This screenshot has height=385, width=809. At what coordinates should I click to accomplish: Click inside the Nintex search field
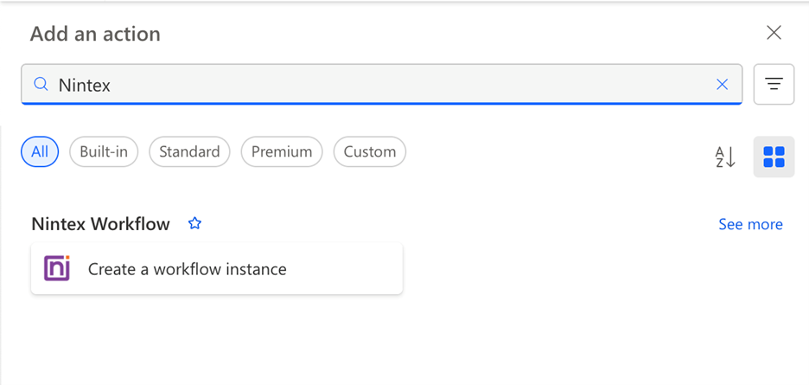[382, 85]
